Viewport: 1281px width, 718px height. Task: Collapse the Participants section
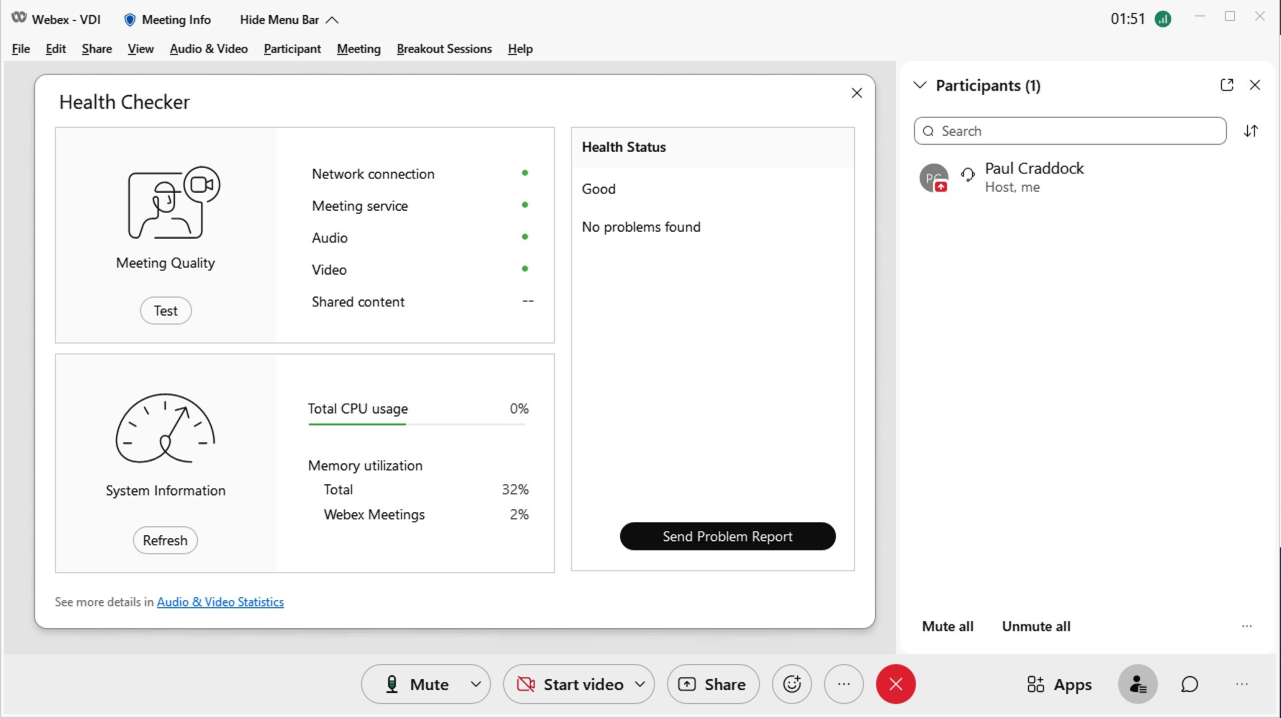[x=920, y=85]
